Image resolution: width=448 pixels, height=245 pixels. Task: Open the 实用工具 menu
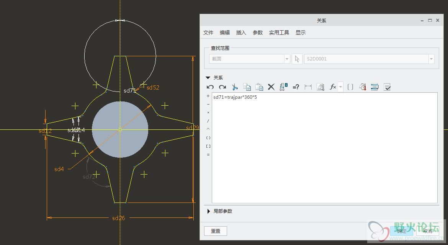[279, 33]
